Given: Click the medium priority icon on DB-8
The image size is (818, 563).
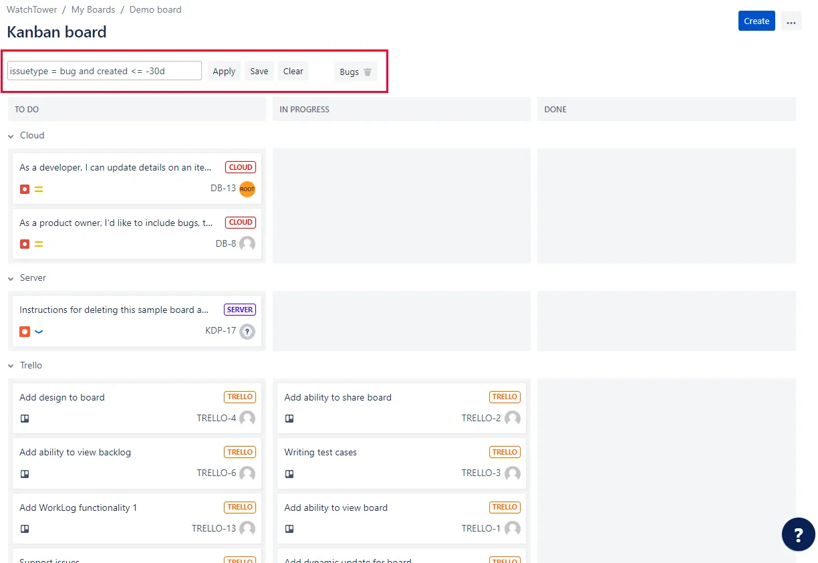Looking at the screenshot, I should pyautogui.click(x=39, y=244).
